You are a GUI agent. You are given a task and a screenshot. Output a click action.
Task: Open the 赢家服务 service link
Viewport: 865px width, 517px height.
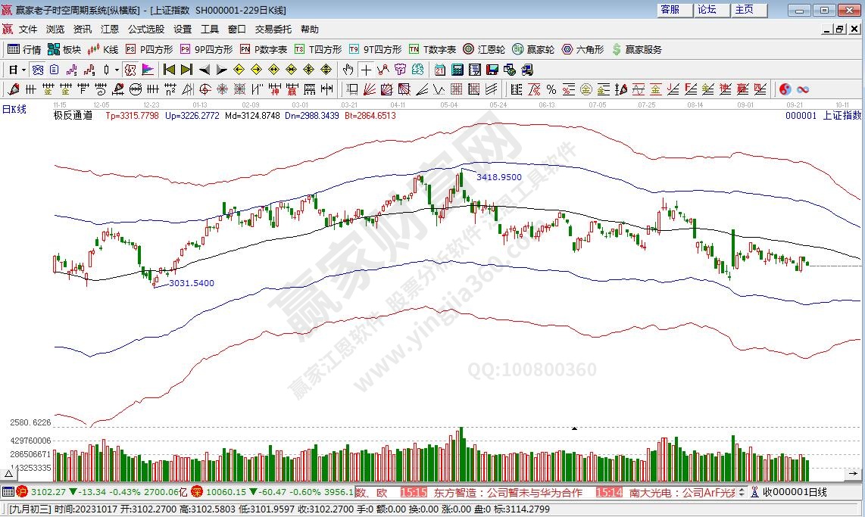(x=636, y=49)
